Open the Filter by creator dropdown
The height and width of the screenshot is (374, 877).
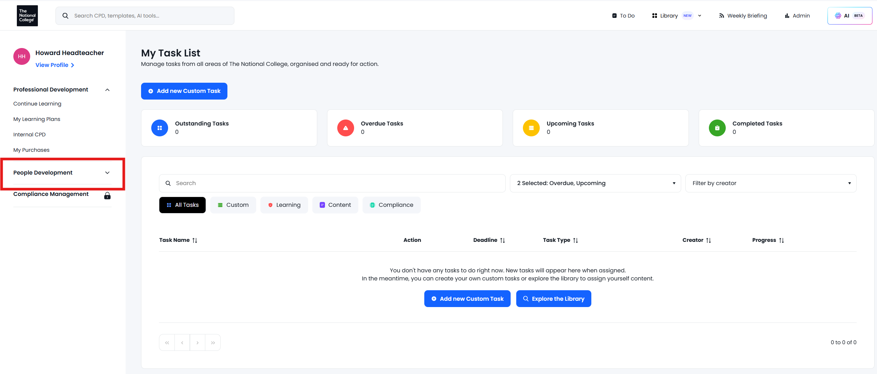(x=770, y=183)
